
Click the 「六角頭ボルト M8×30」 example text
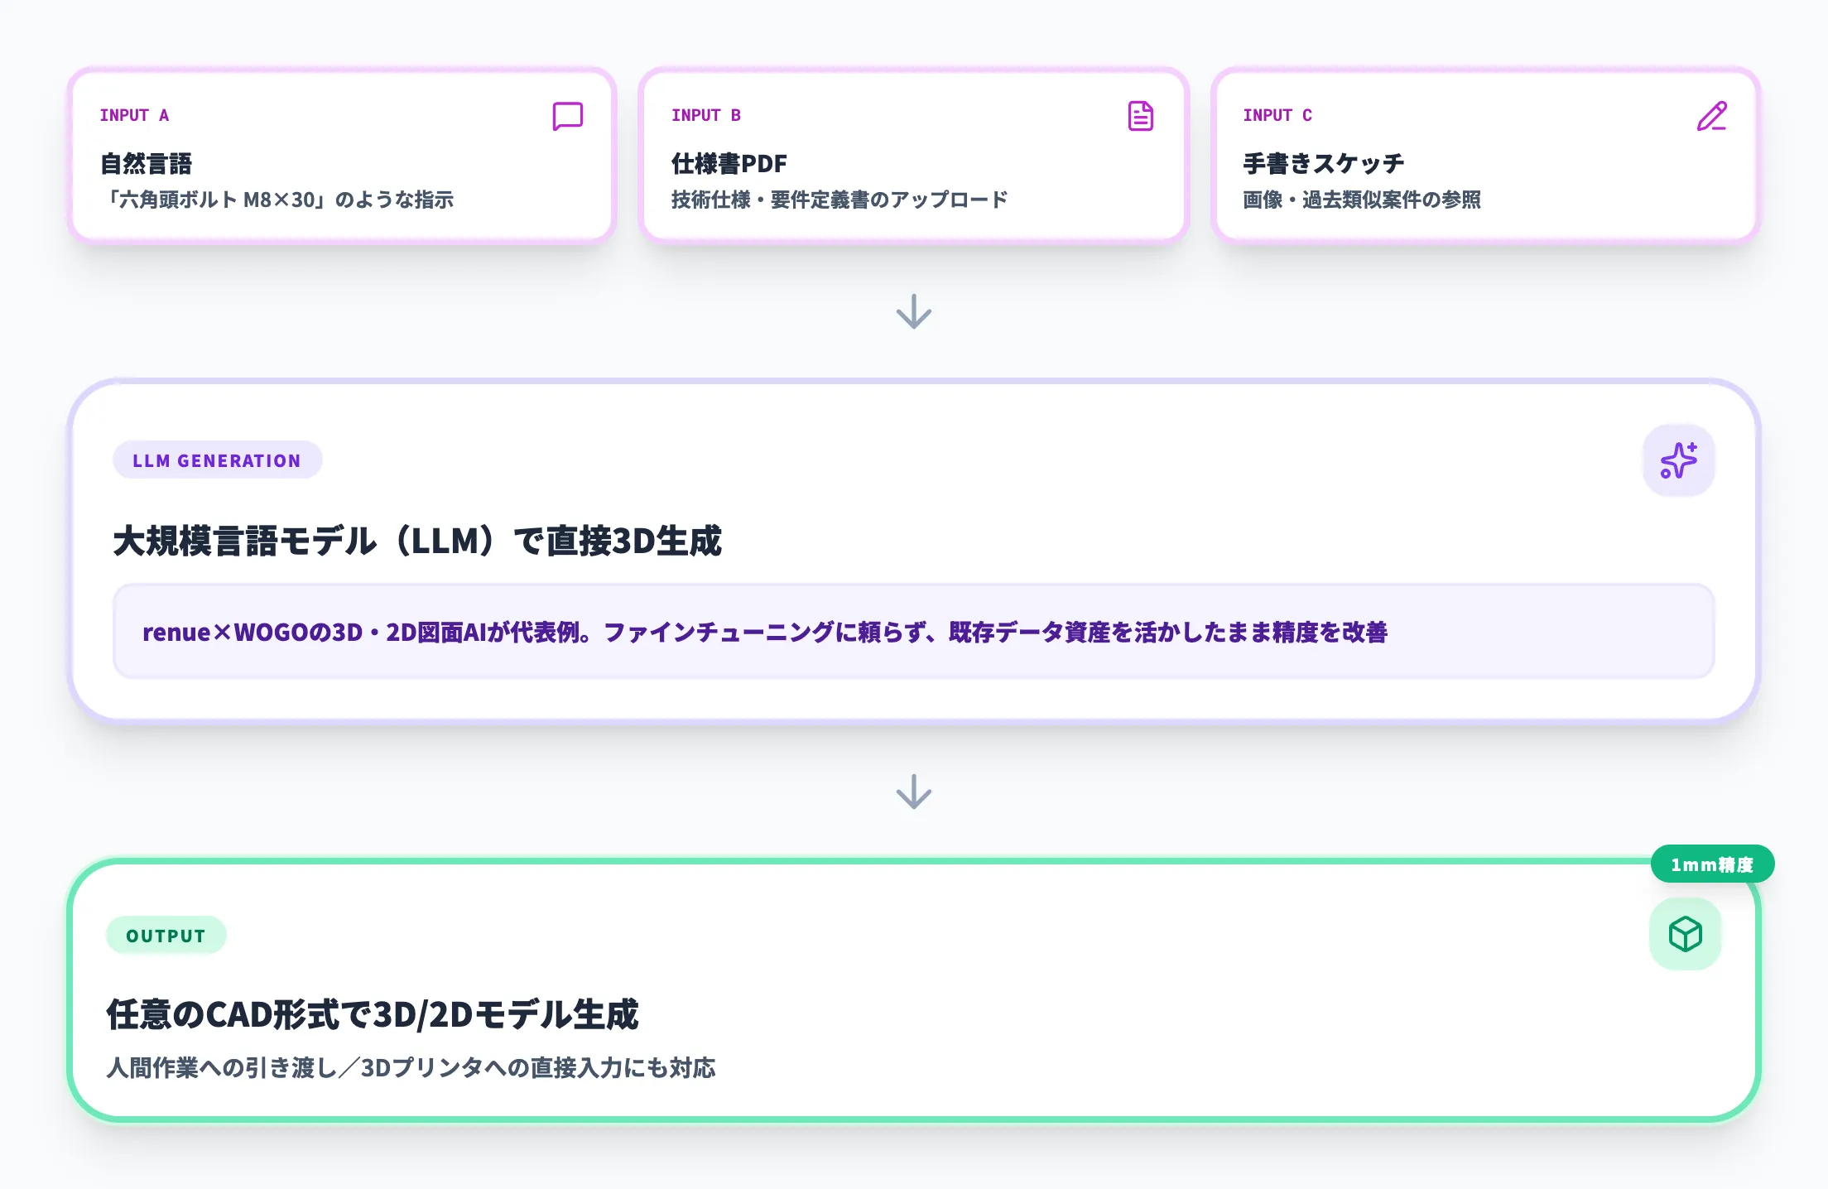tap(280, 200)
